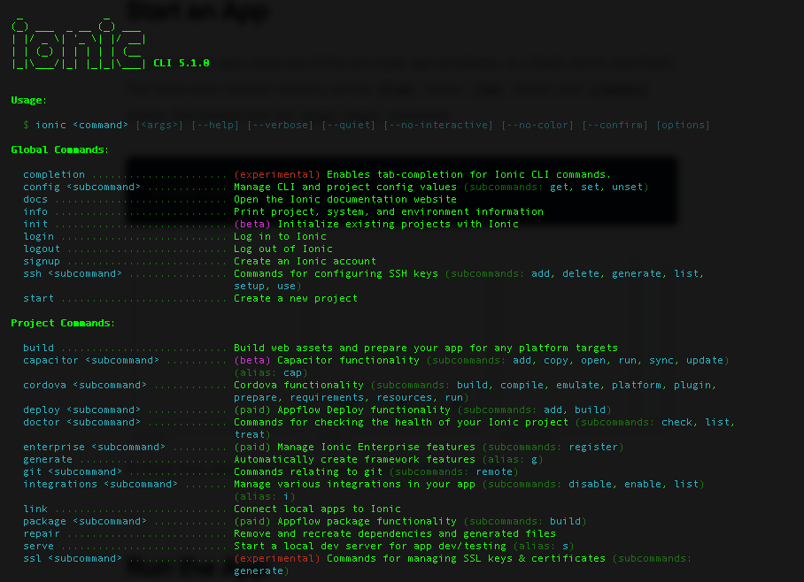Image resolution: width=804 pixels, height=582 pixels.
Task: Click the (paid) tag on enterprise line
Action: tap(252, 447)
